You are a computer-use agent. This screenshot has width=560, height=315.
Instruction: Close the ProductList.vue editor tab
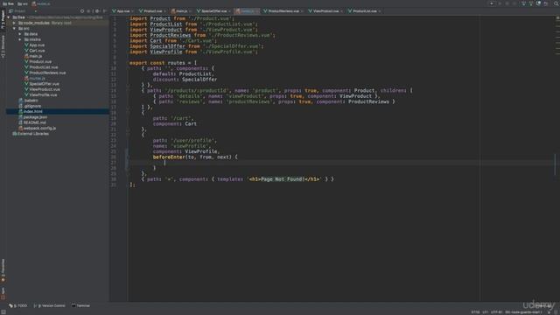[x=379, y=11]
